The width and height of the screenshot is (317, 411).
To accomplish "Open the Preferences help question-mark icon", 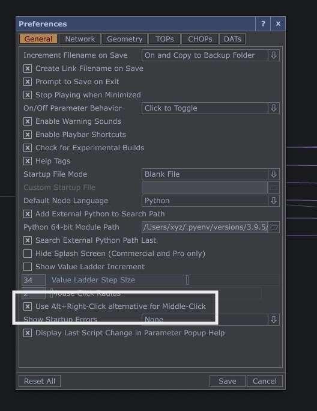I will [263, 24].
